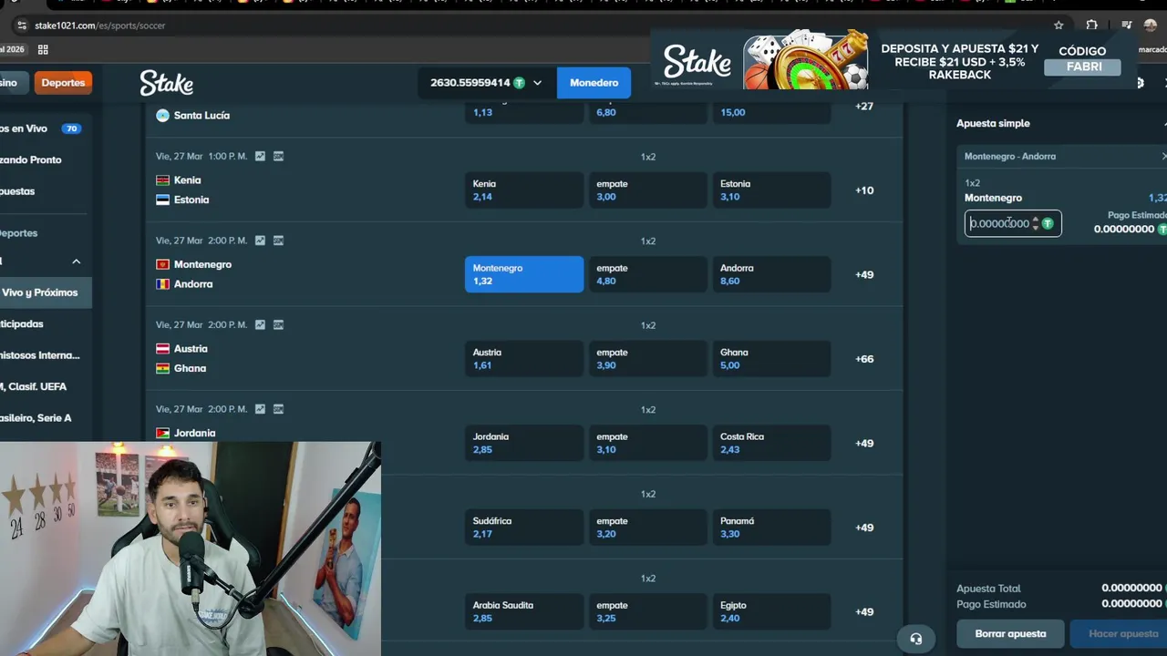Select Egipto 2,40 odds

pyautogui.click(x=771, y=611)
